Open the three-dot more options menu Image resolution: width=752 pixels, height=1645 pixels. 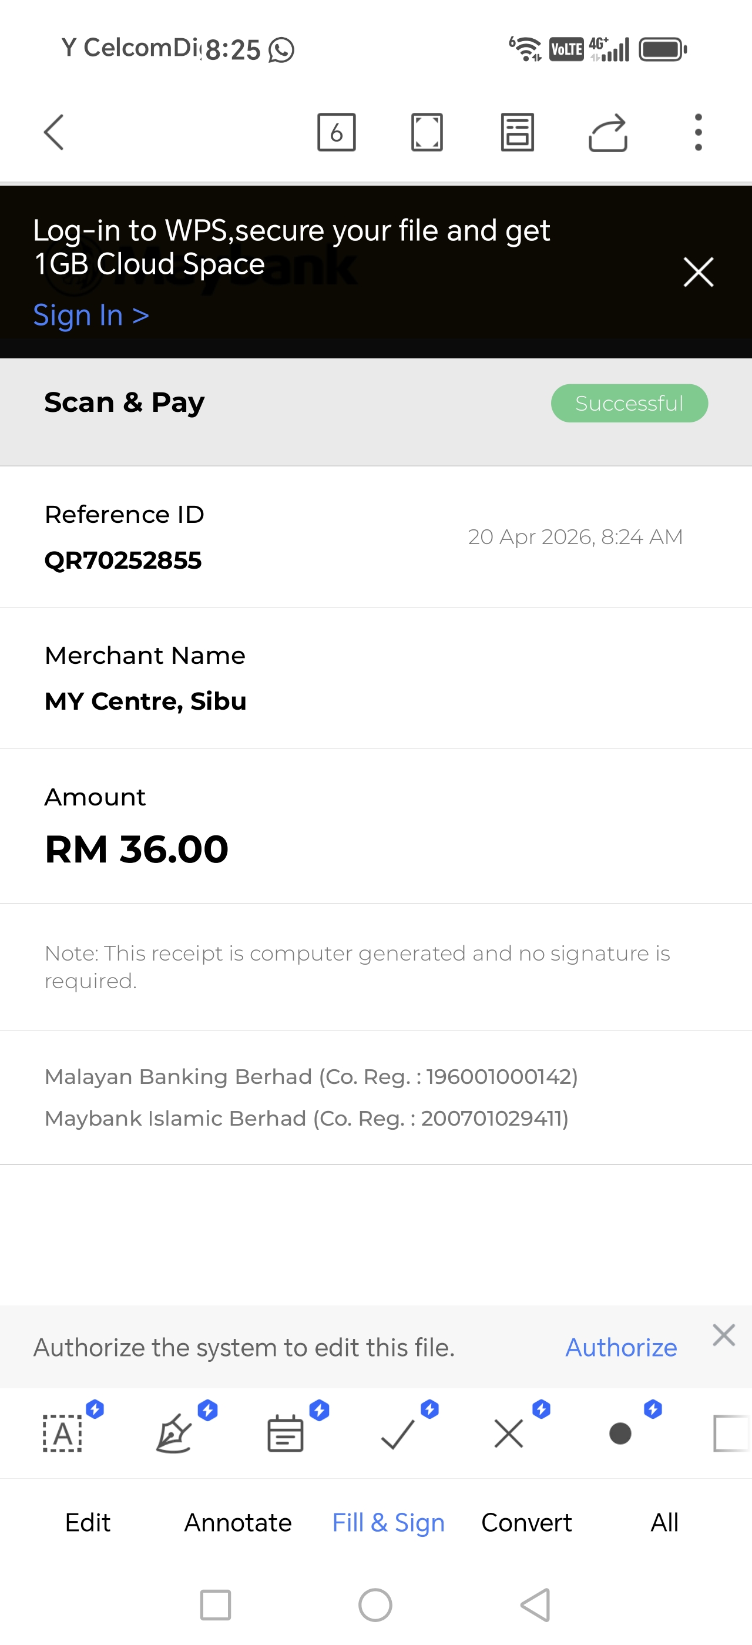699,132
